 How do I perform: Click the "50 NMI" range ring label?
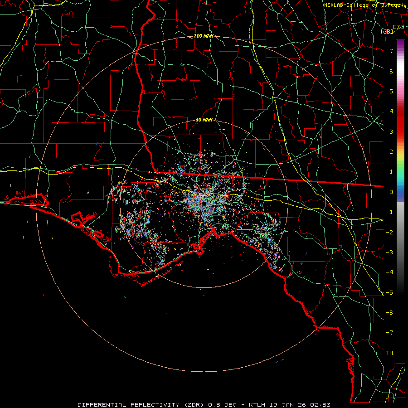click(204, 120)
